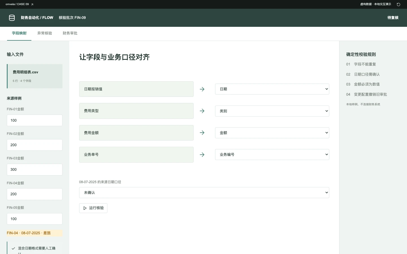This screenshot has width=407, height=254.
Task: Click the FIN-01金额 input field
Action: [34, 121]
